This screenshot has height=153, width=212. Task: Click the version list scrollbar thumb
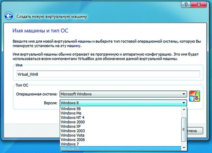(x=184, y=129)
